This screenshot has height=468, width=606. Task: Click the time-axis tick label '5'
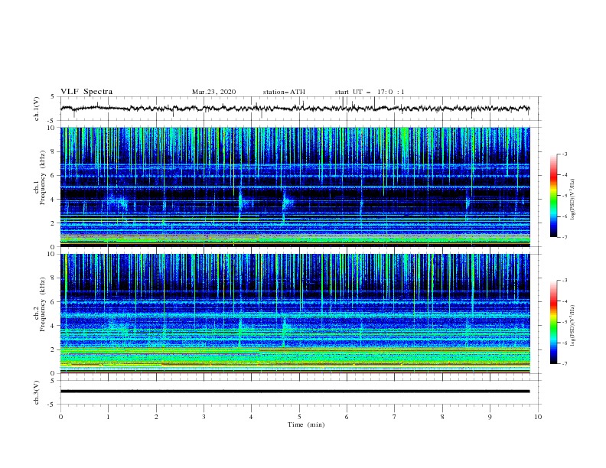(x=299, y=417)
